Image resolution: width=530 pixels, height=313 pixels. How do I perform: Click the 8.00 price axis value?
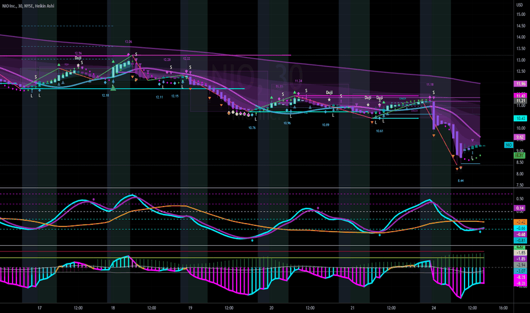pyautogui.click(x=520, y=174)
